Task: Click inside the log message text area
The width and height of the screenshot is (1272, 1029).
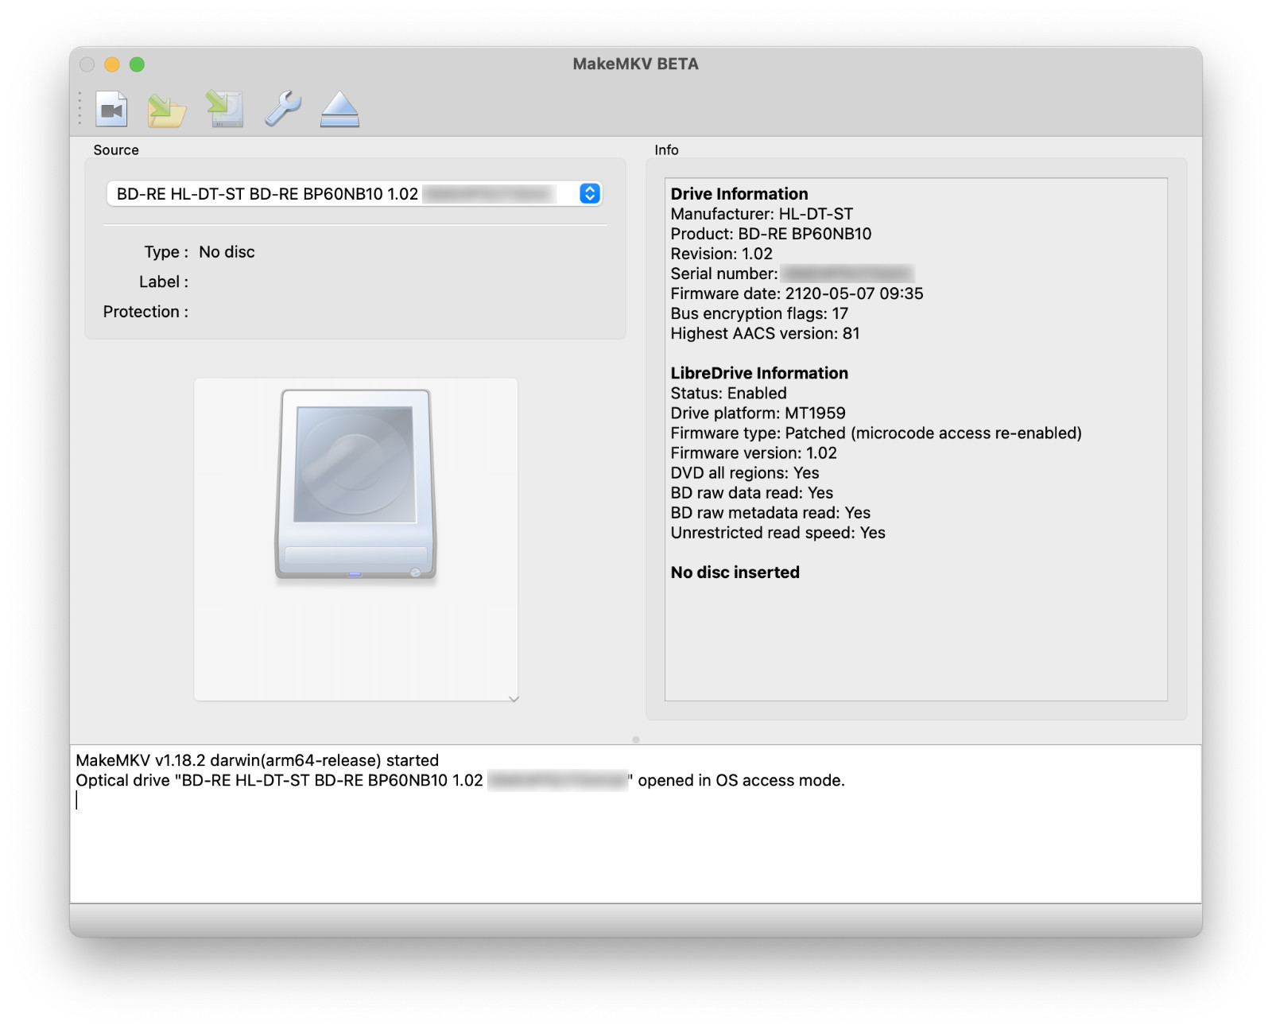Action: point(636,843)
